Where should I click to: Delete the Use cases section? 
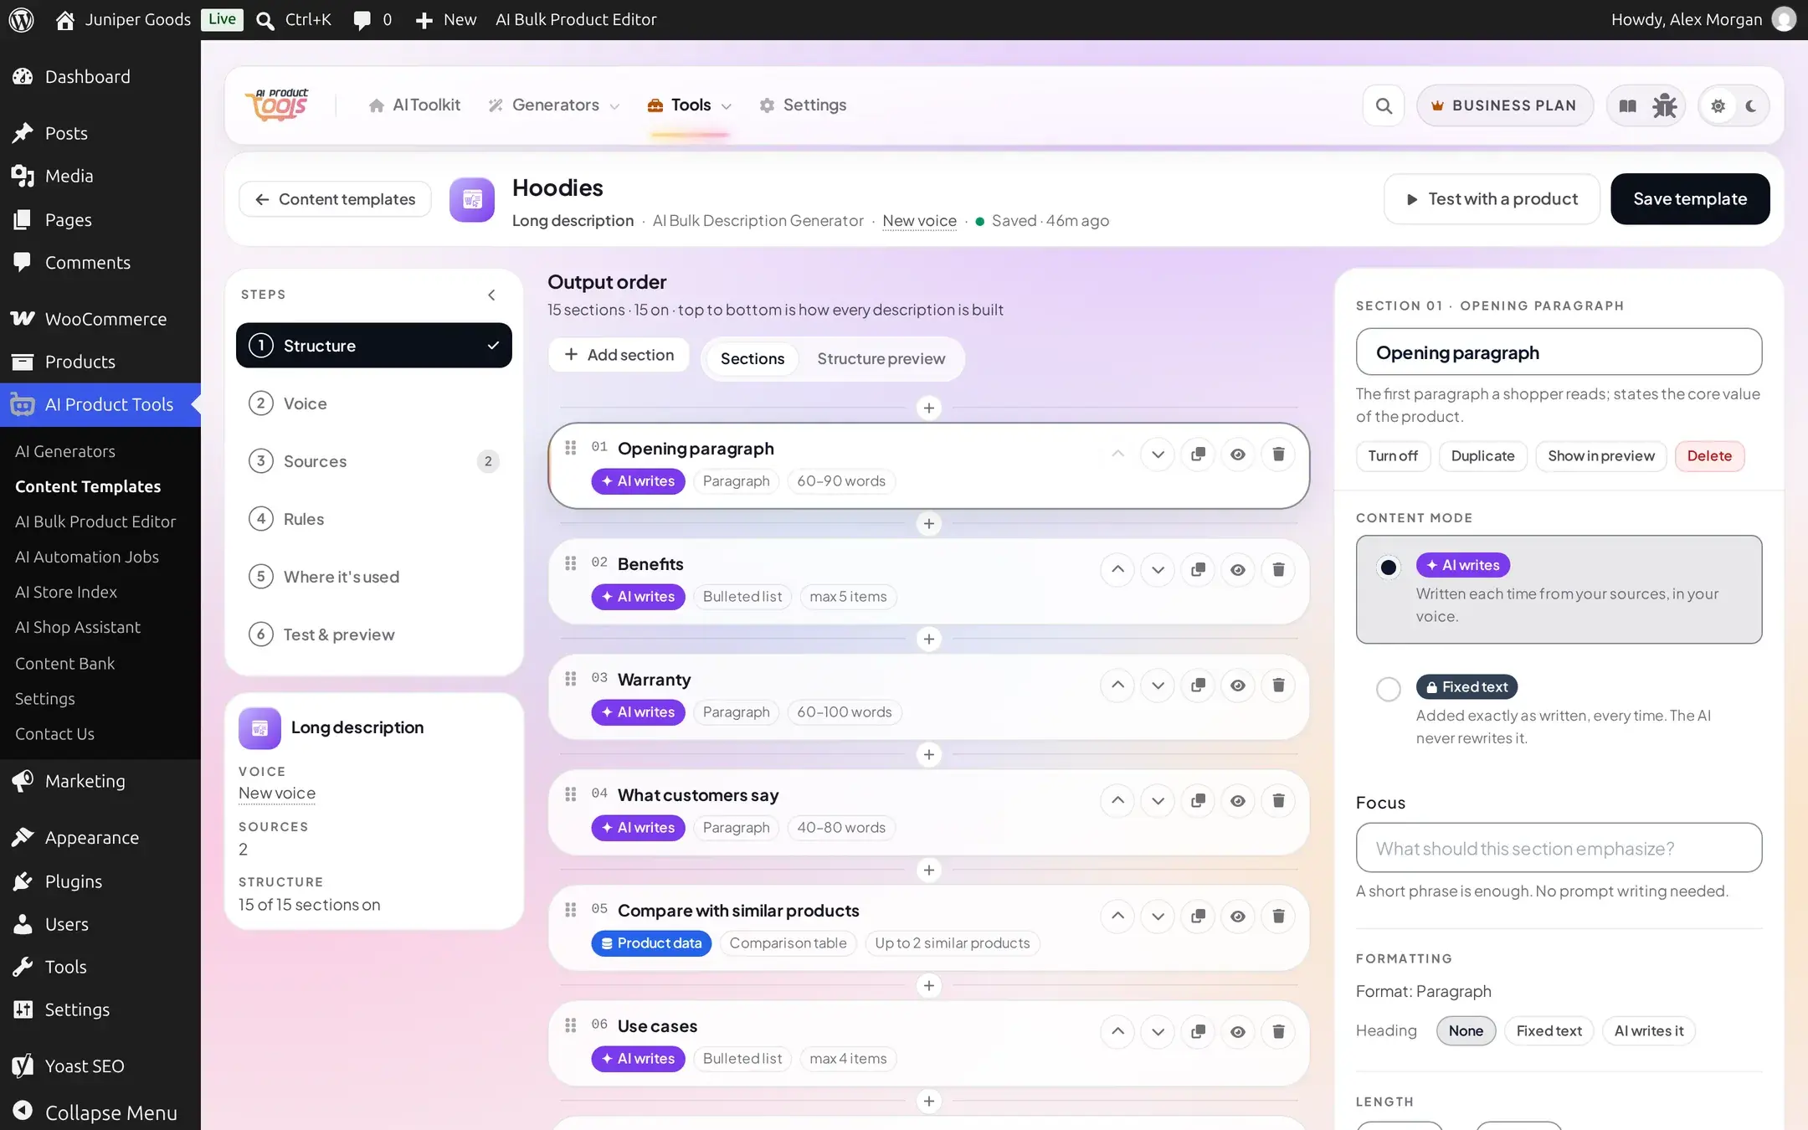click(1278, 1032)
